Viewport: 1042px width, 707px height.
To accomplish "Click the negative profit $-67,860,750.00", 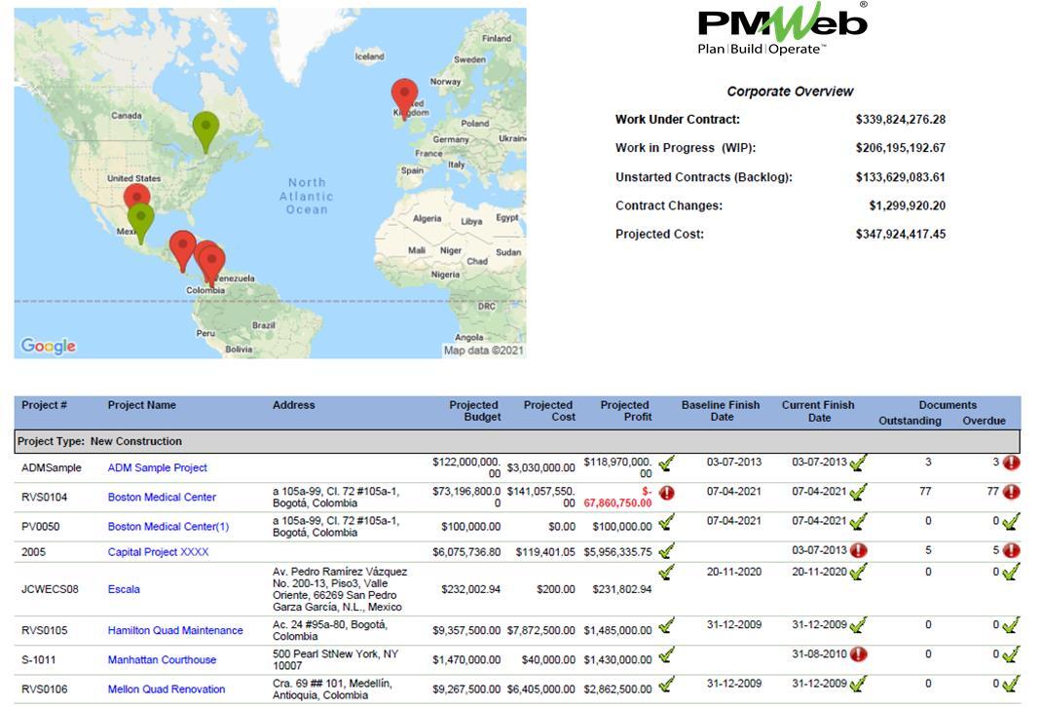I will coord(618,497).
